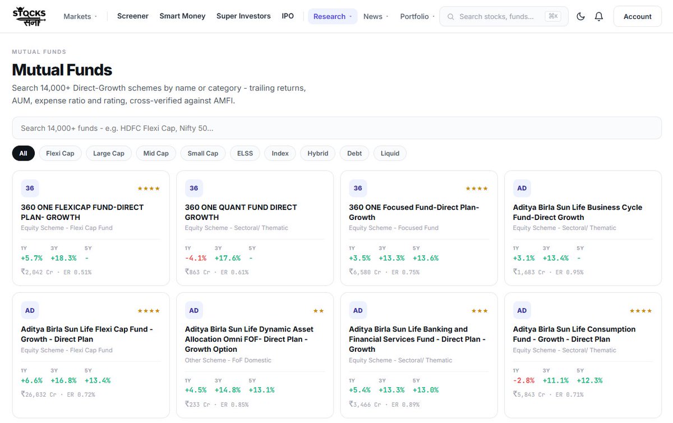673x423 pixels.
Task: Click 36 badge on 360 ONE Focused Fund card
Action: (x=358, y=188)
